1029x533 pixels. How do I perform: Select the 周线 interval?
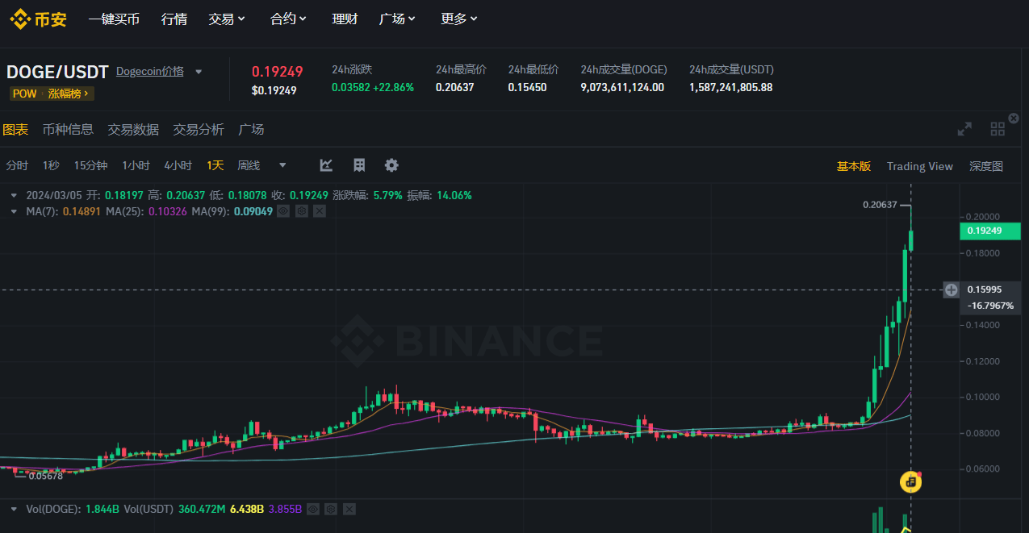pos(249,165)
